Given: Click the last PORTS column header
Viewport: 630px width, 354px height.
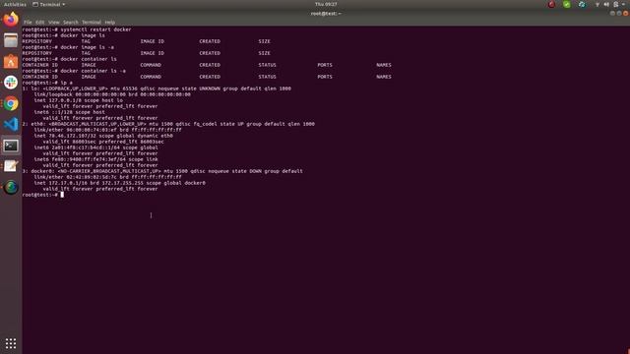Looking at the screenshot, I should (325, 77).
